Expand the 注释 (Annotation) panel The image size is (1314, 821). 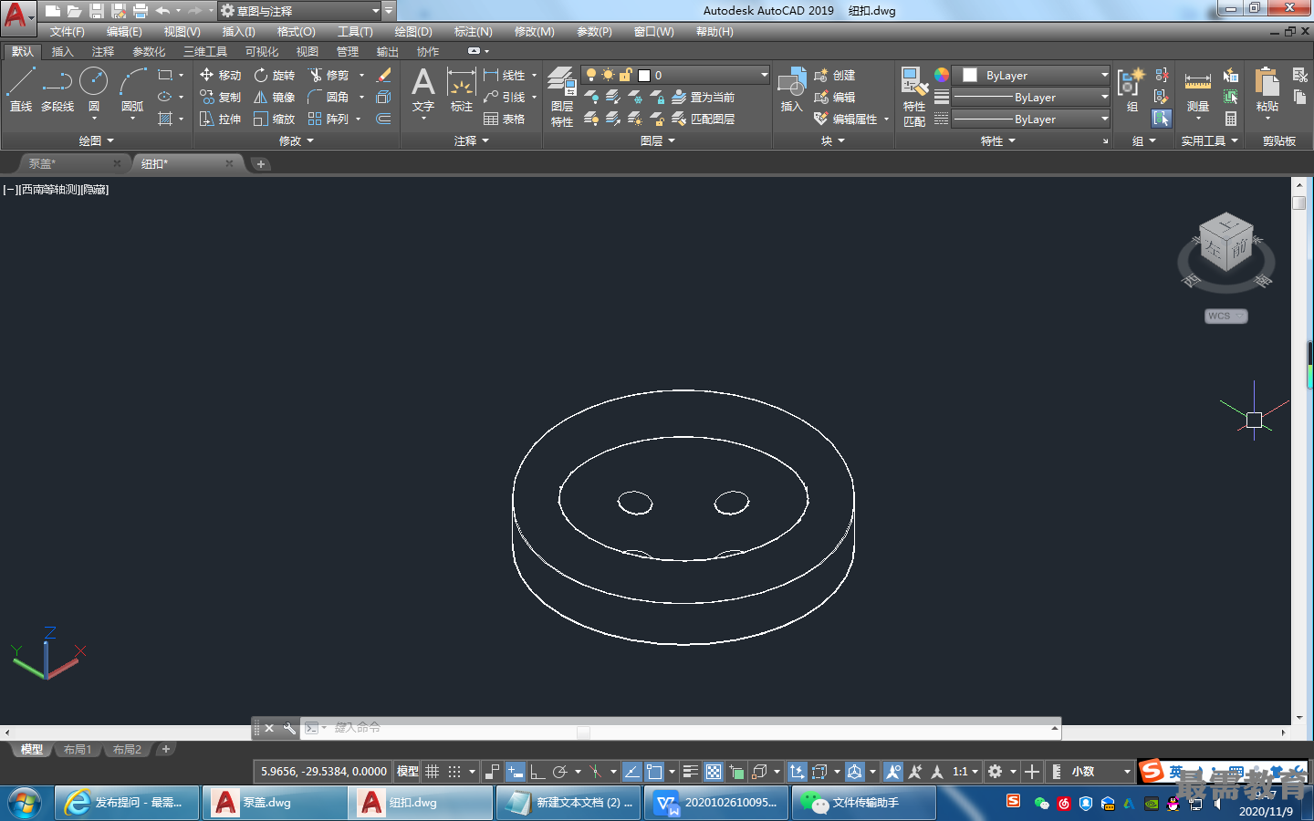472,140
